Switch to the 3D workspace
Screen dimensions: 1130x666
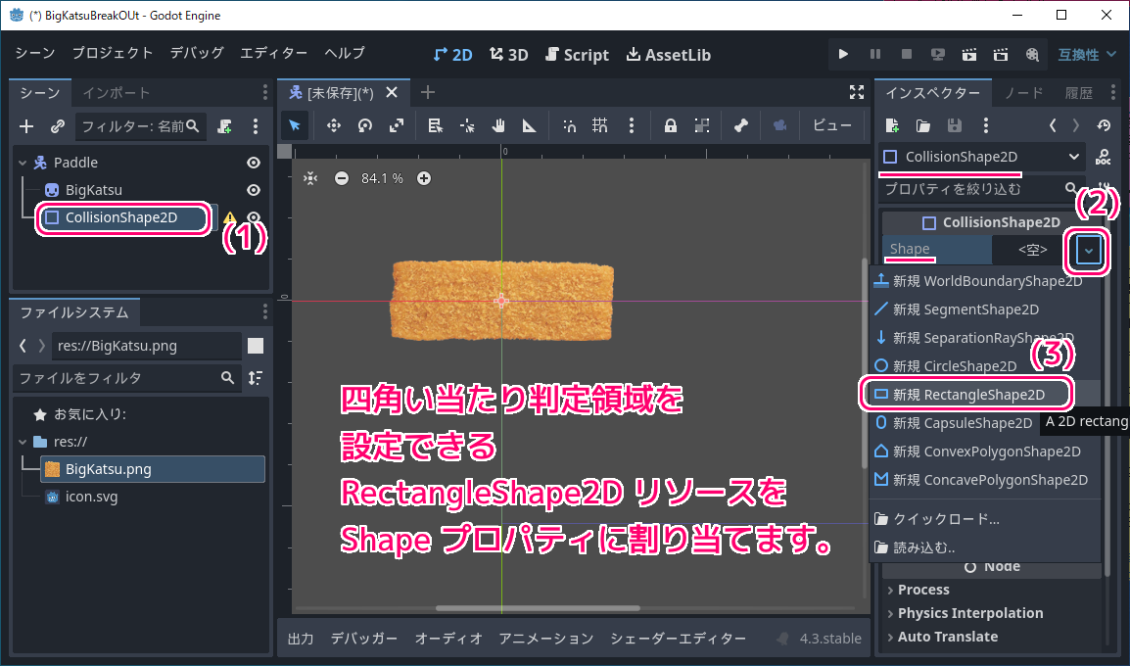[x=509, y=55]
